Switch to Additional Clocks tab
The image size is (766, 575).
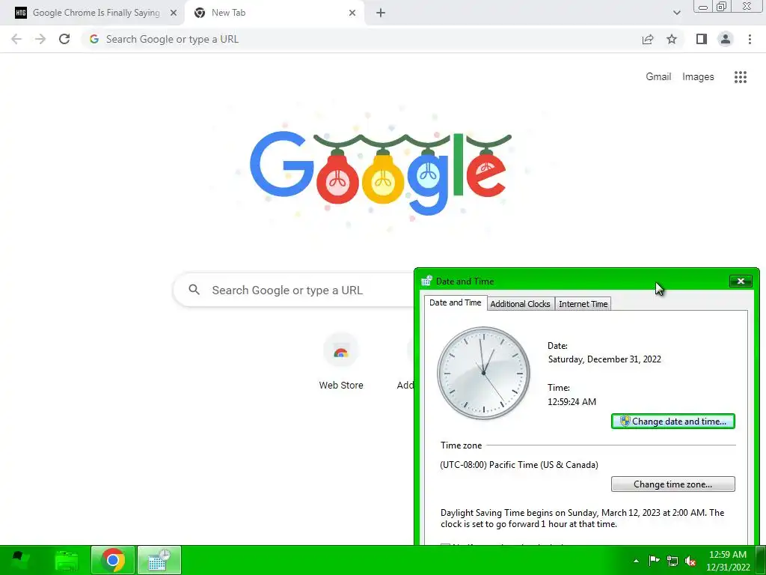click(x=521, y=304)
